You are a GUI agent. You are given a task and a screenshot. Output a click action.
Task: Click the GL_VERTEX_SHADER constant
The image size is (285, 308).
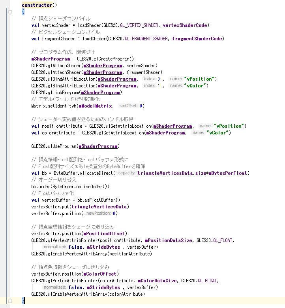click(139, 25)
